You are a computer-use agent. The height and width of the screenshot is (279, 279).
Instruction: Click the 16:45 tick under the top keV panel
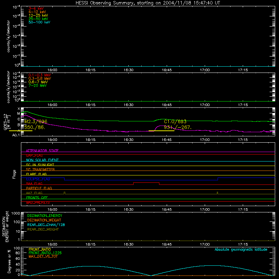167,70
